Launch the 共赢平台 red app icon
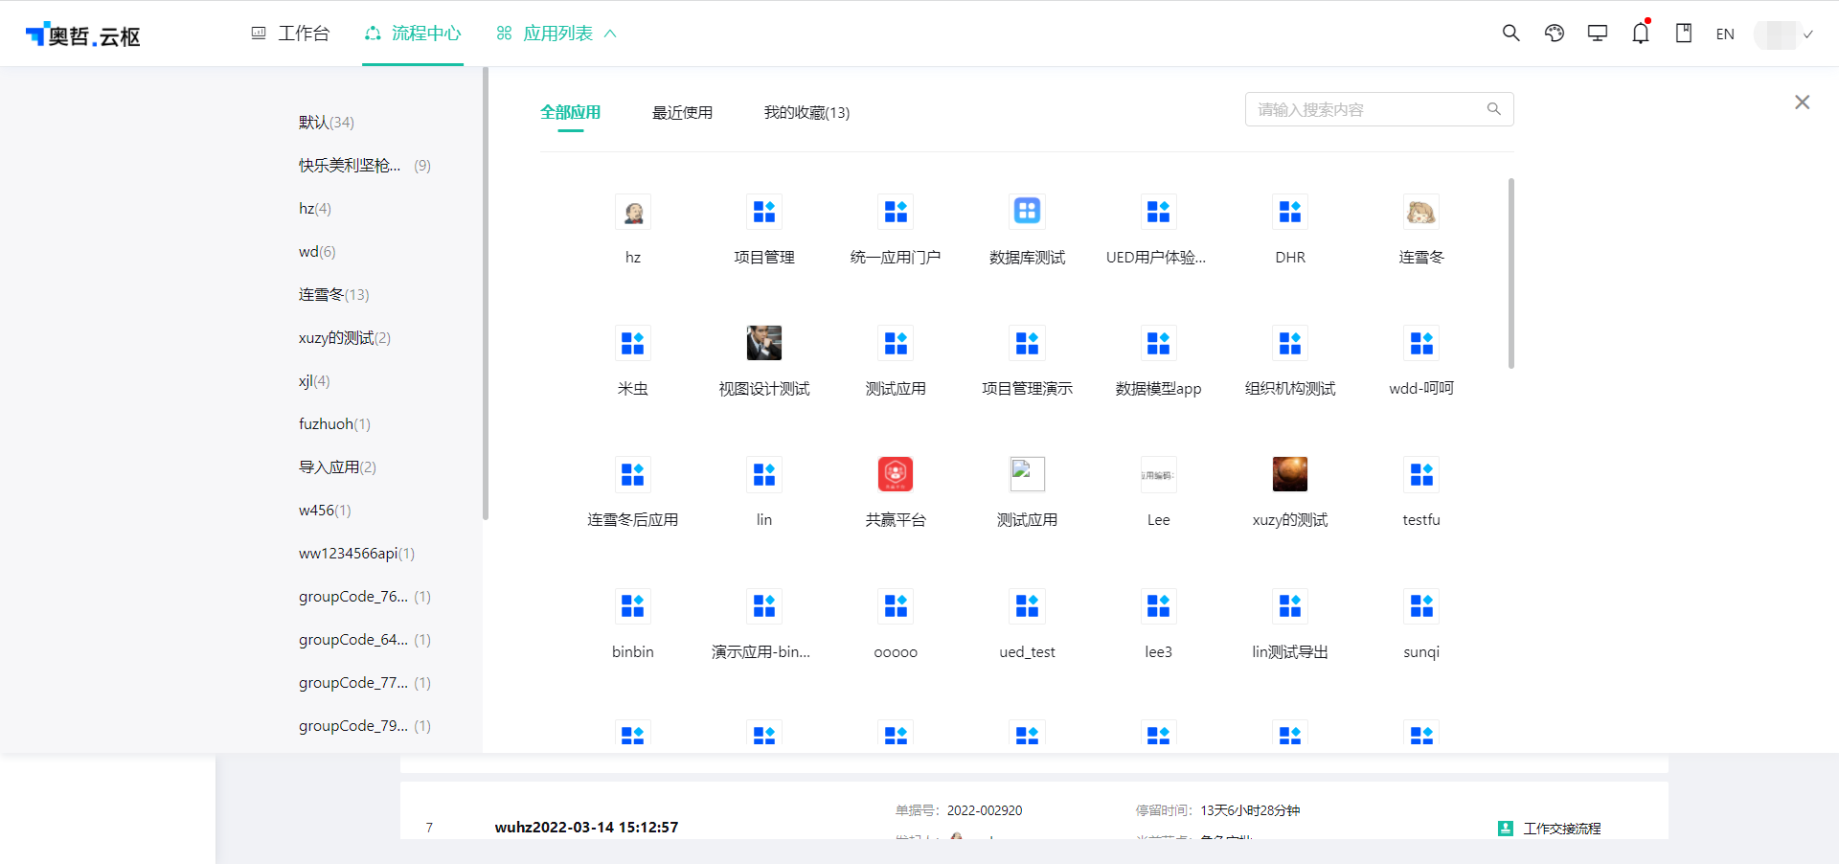The image size is (1839, 864). click(896, 474)
